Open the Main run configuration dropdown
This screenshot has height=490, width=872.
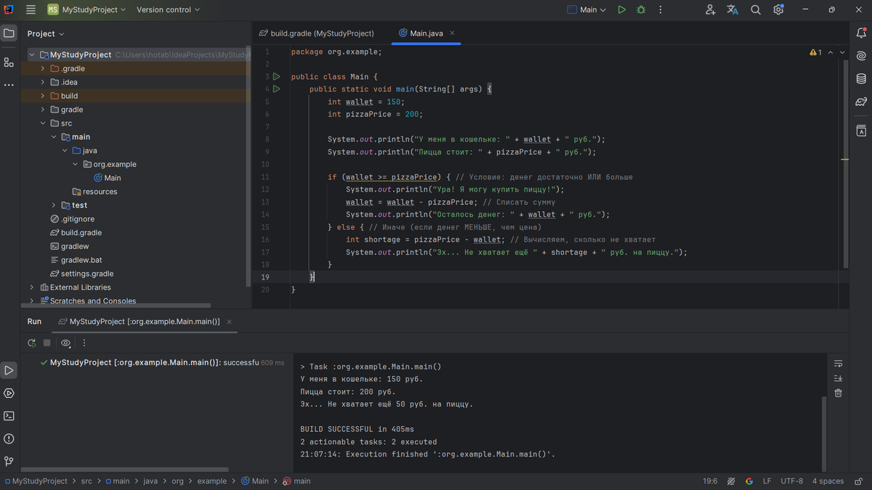pos(587,9)
